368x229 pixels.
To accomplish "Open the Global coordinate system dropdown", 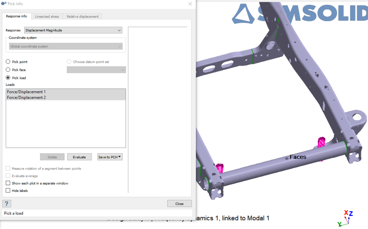I will coord(66,46).
